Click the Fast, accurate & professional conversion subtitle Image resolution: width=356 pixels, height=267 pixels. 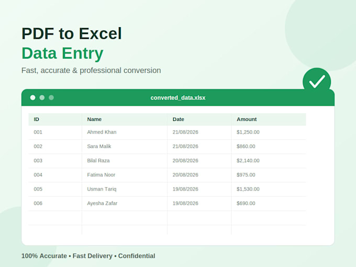(x=91, y=70)
